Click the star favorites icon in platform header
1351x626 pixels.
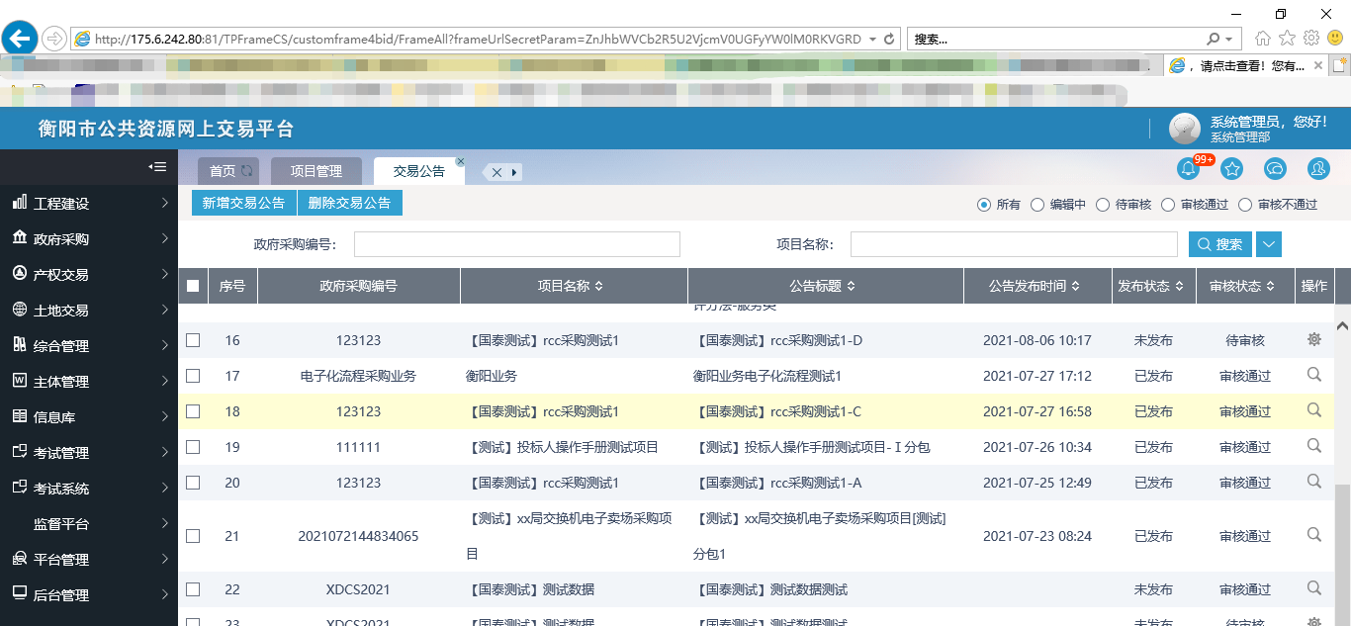(1231, 169)
